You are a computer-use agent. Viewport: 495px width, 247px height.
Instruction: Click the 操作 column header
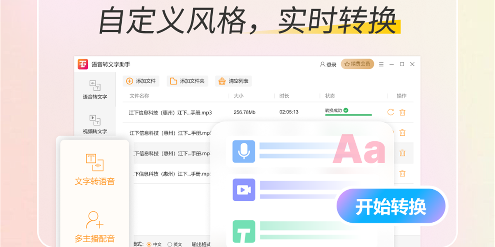(401, 96)
